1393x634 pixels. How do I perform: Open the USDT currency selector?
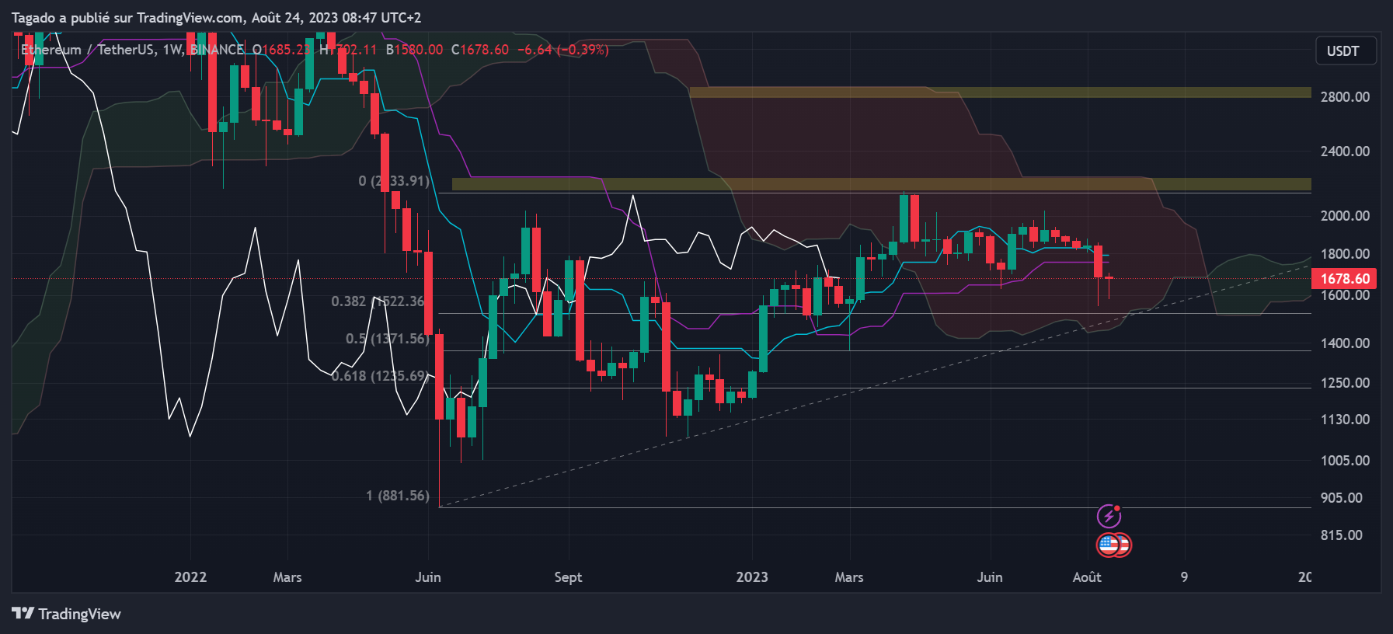tap(1346, 51)
